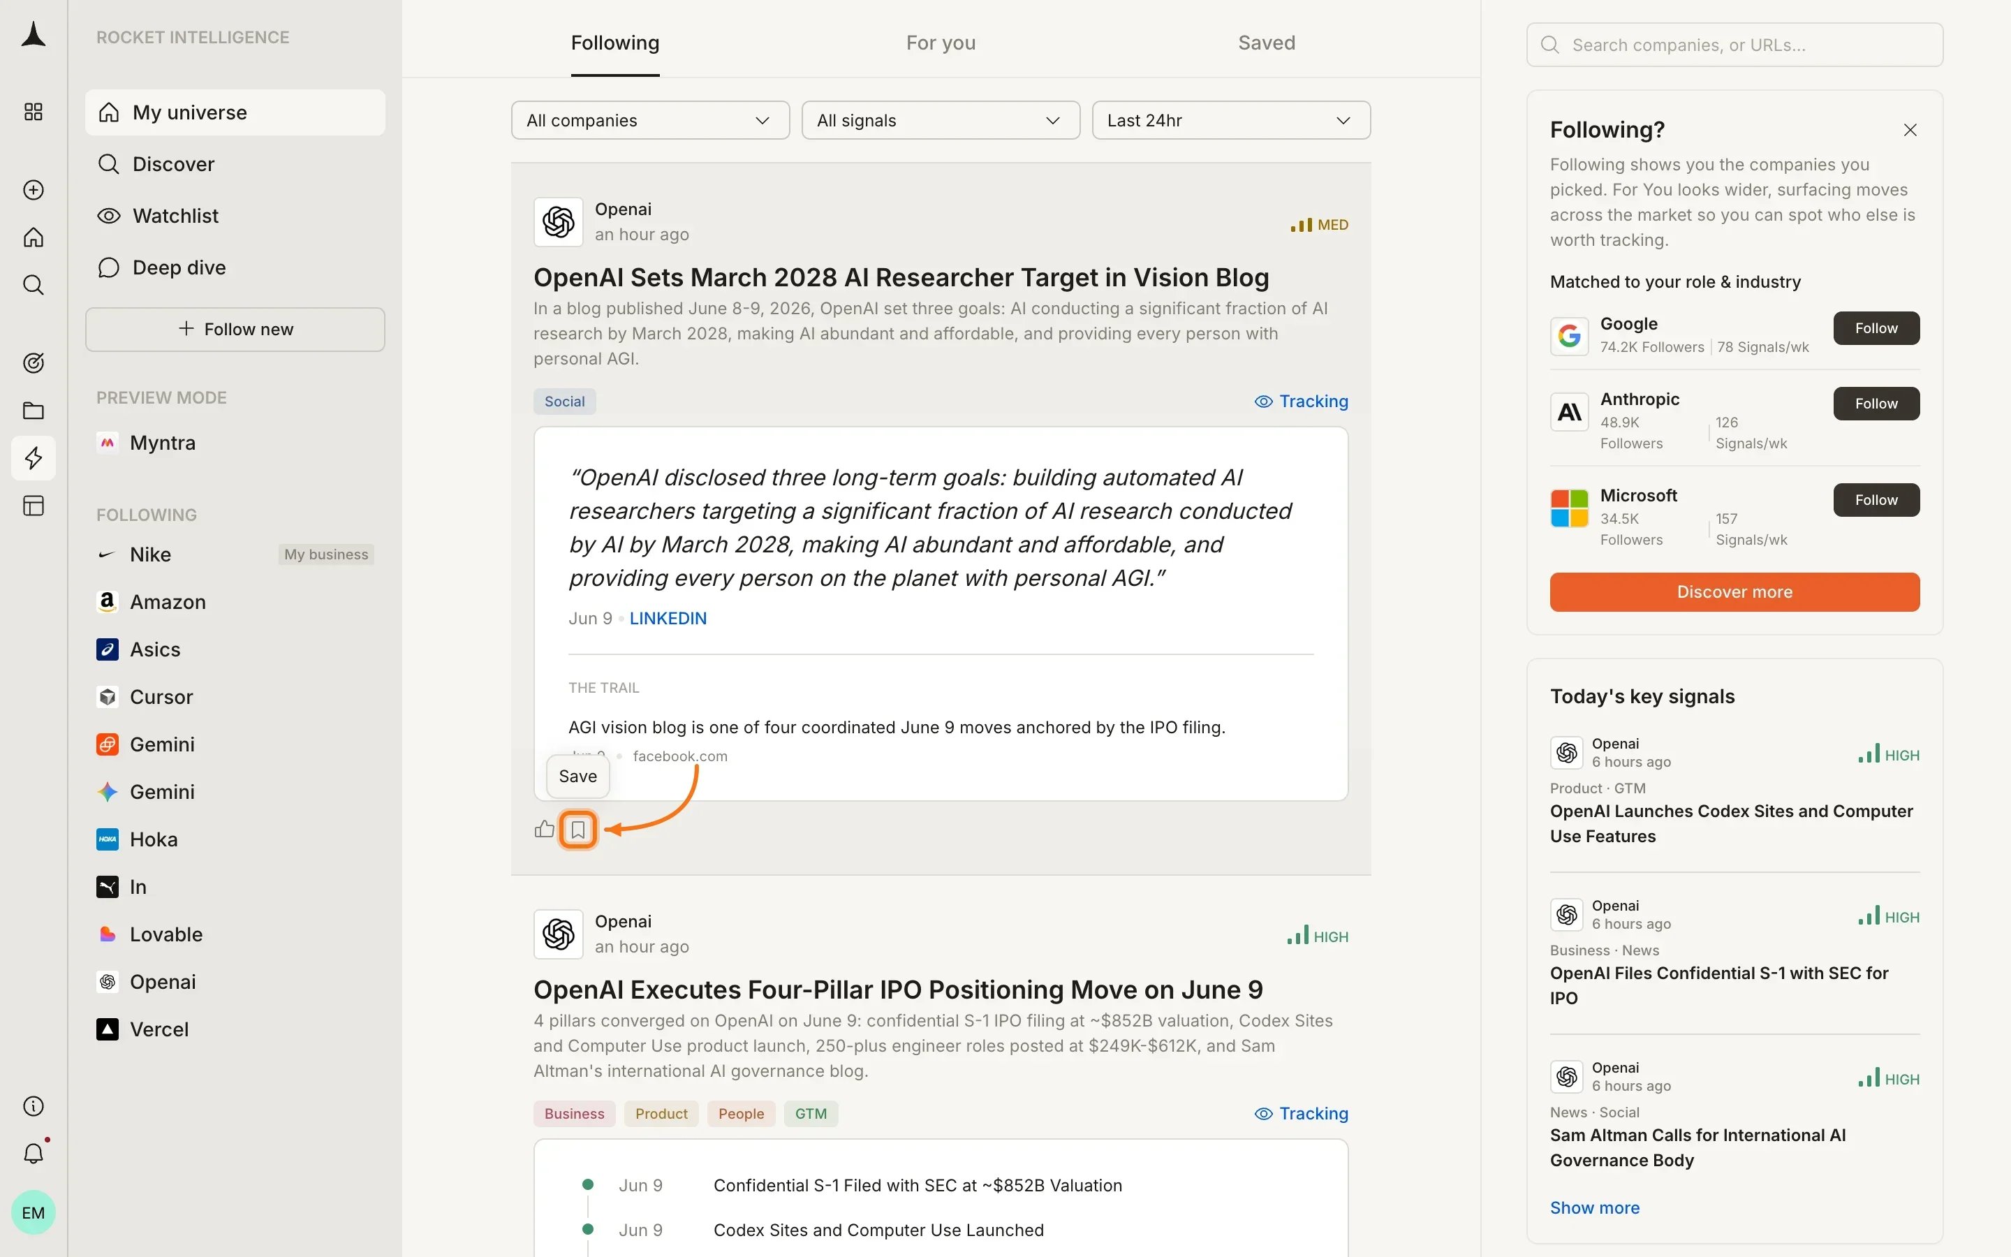Save the post with the bookmark icon
Viewport: 2011px width, 1257px height.
click(577, 829)
